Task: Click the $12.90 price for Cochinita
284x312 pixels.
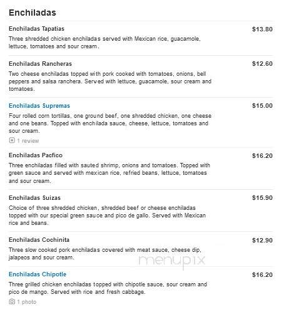Action: pos(262,241)
